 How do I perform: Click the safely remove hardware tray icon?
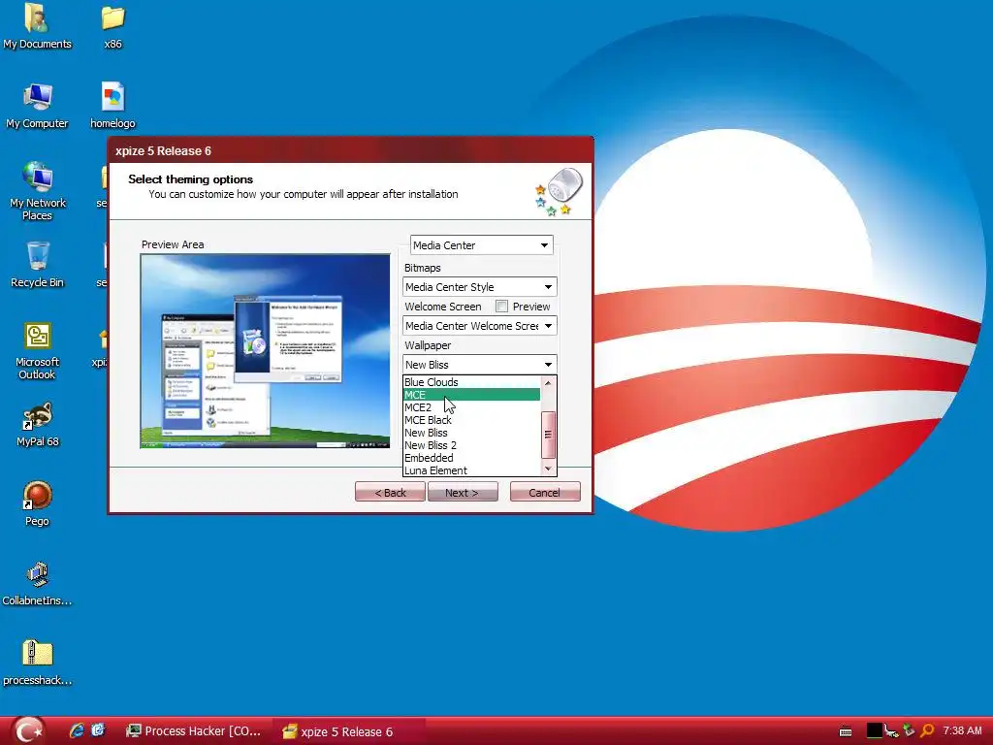coord(909,731)
